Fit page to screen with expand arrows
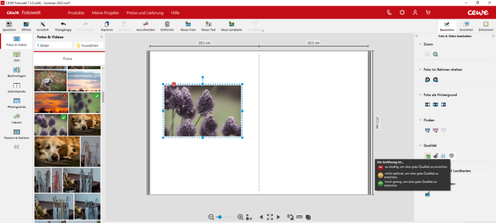Image resolution: width=496 pixels, height=223 pixels. pos(270,217)
